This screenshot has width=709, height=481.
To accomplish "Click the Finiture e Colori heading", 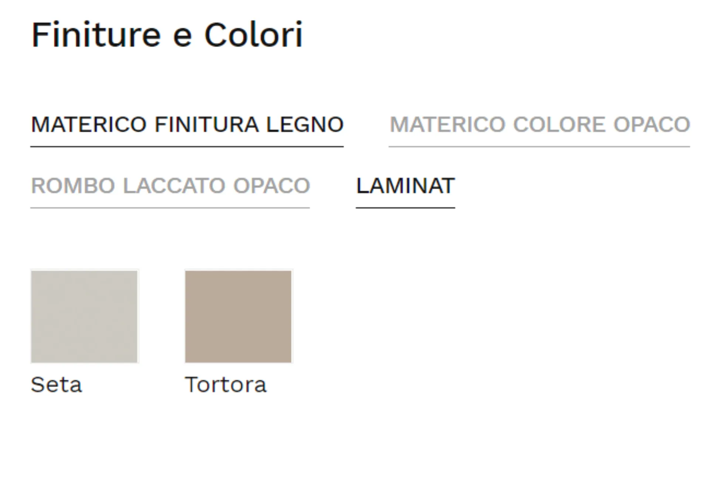I will pos(167,35).
